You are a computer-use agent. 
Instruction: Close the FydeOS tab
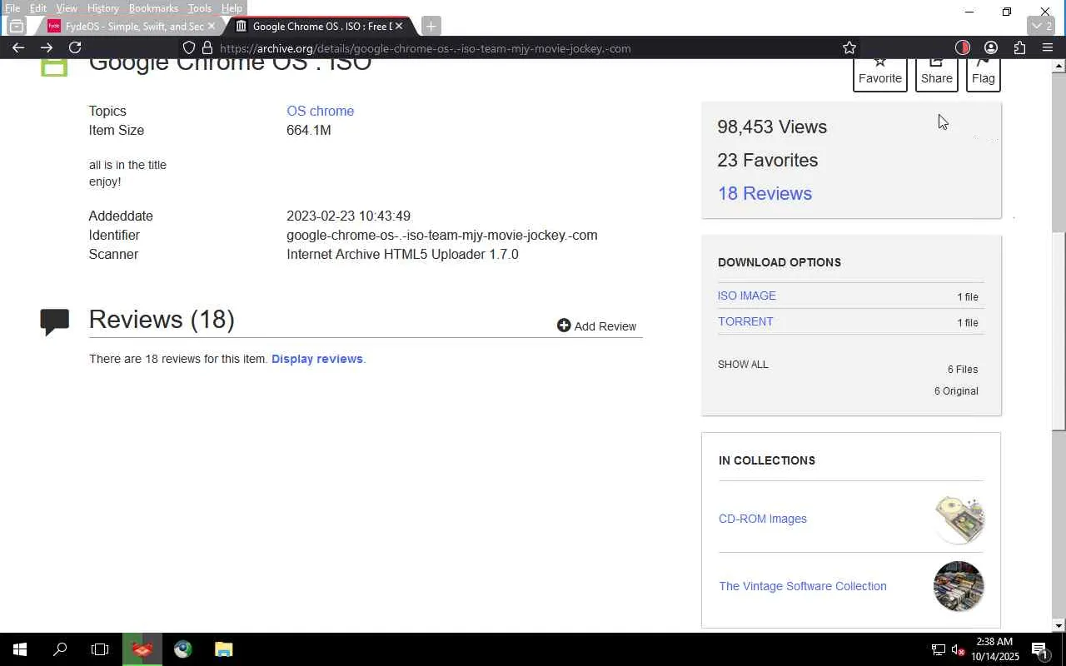(211, 26)
